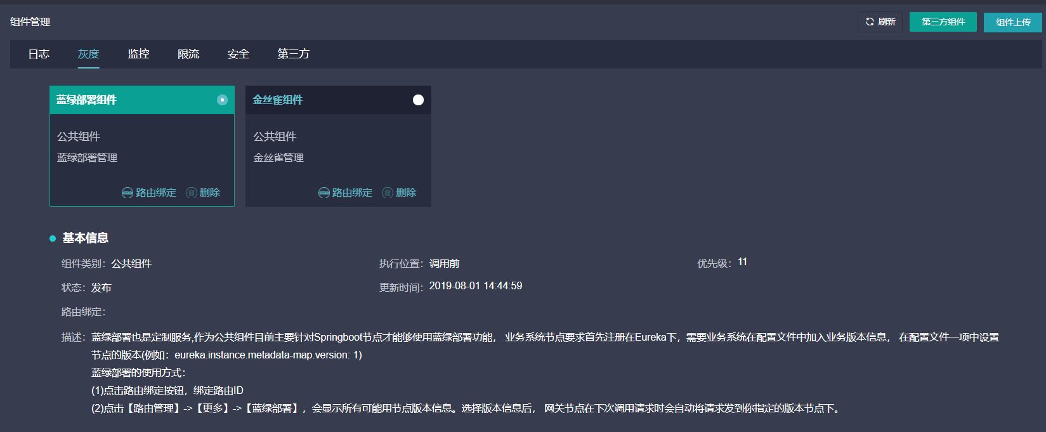This screenshot has width=1046, height=432.
Task: Click delete icon on 蓝绿部署 card
Action: pos(192,192)
